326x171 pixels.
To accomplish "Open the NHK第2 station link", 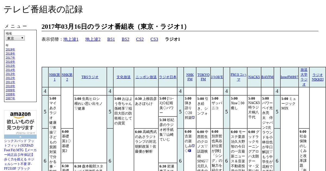I will 67,77.
